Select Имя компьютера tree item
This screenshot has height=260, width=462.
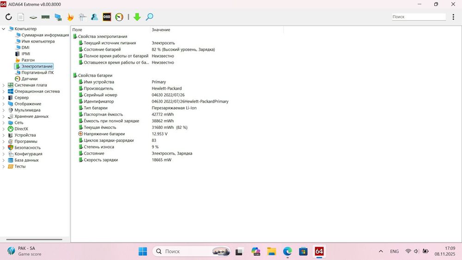click(x=38, y=41)
